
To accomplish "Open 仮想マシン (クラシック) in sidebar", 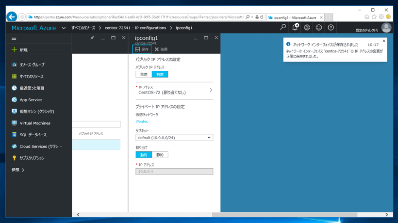I will tap(37, 111).
